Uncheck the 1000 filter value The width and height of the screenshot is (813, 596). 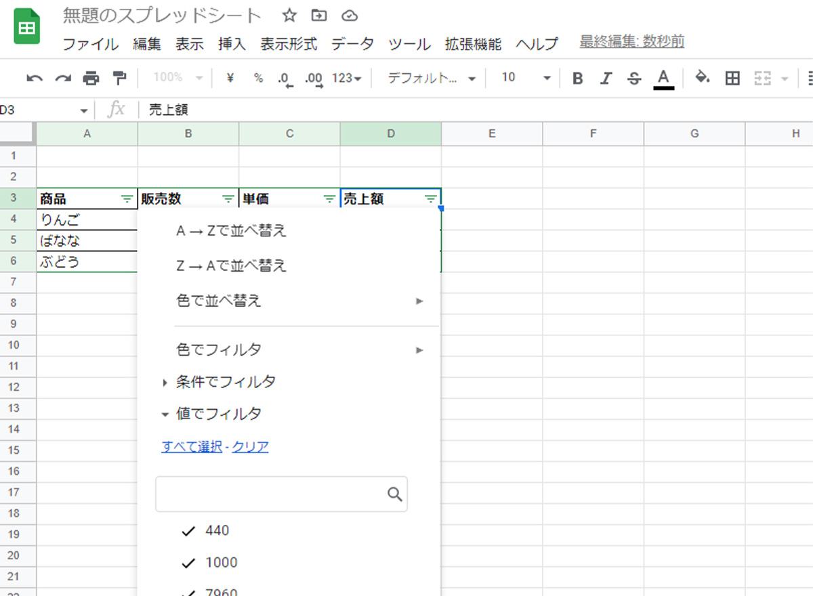pyautogui.click(x=189, y=563)
